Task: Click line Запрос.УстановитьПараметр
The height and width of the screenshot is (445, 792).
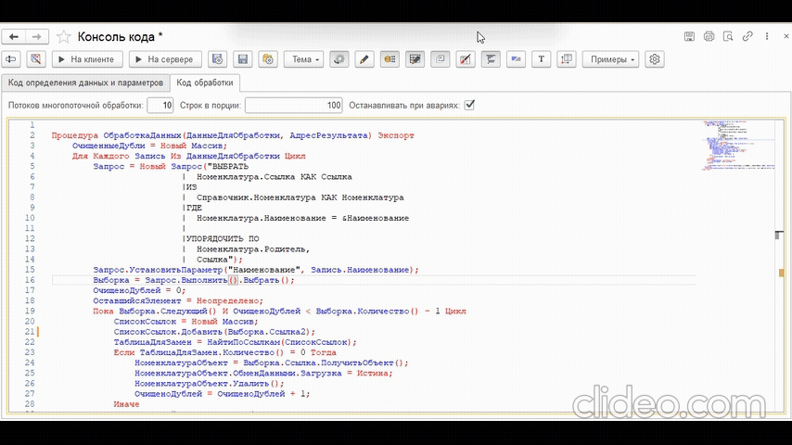Action: point(256,270)
